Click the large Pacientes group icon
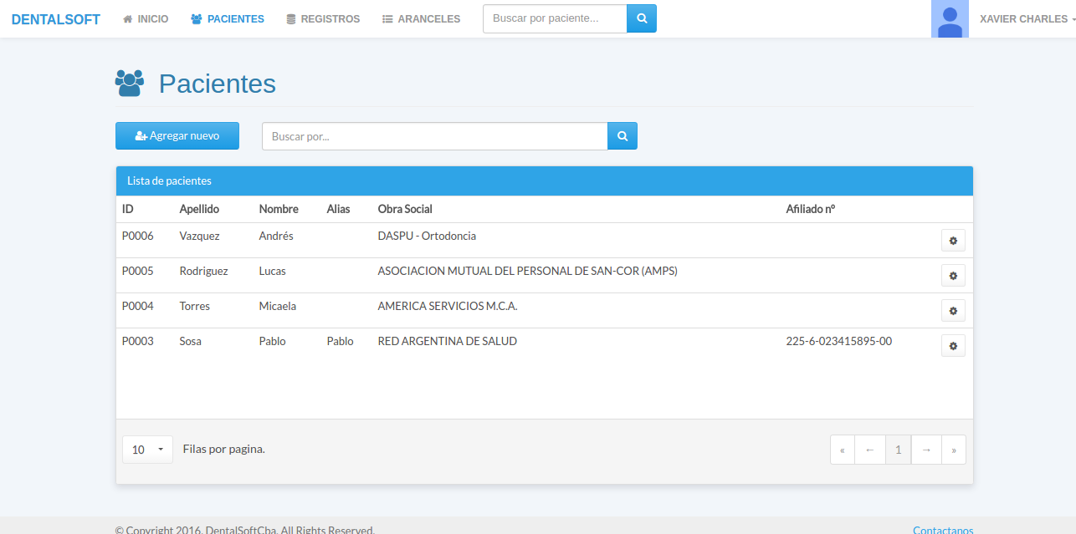 coord(130,84)
